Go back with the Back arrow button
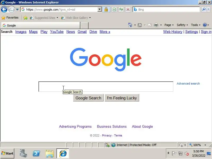 click(x=4, y=10)
